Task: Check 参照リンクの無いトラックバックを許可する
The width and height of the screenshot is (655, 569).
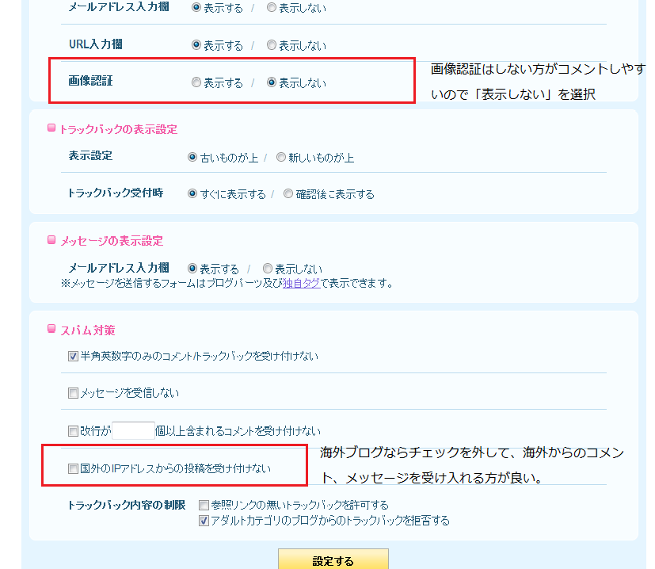Action: click(x=204, y=505)
